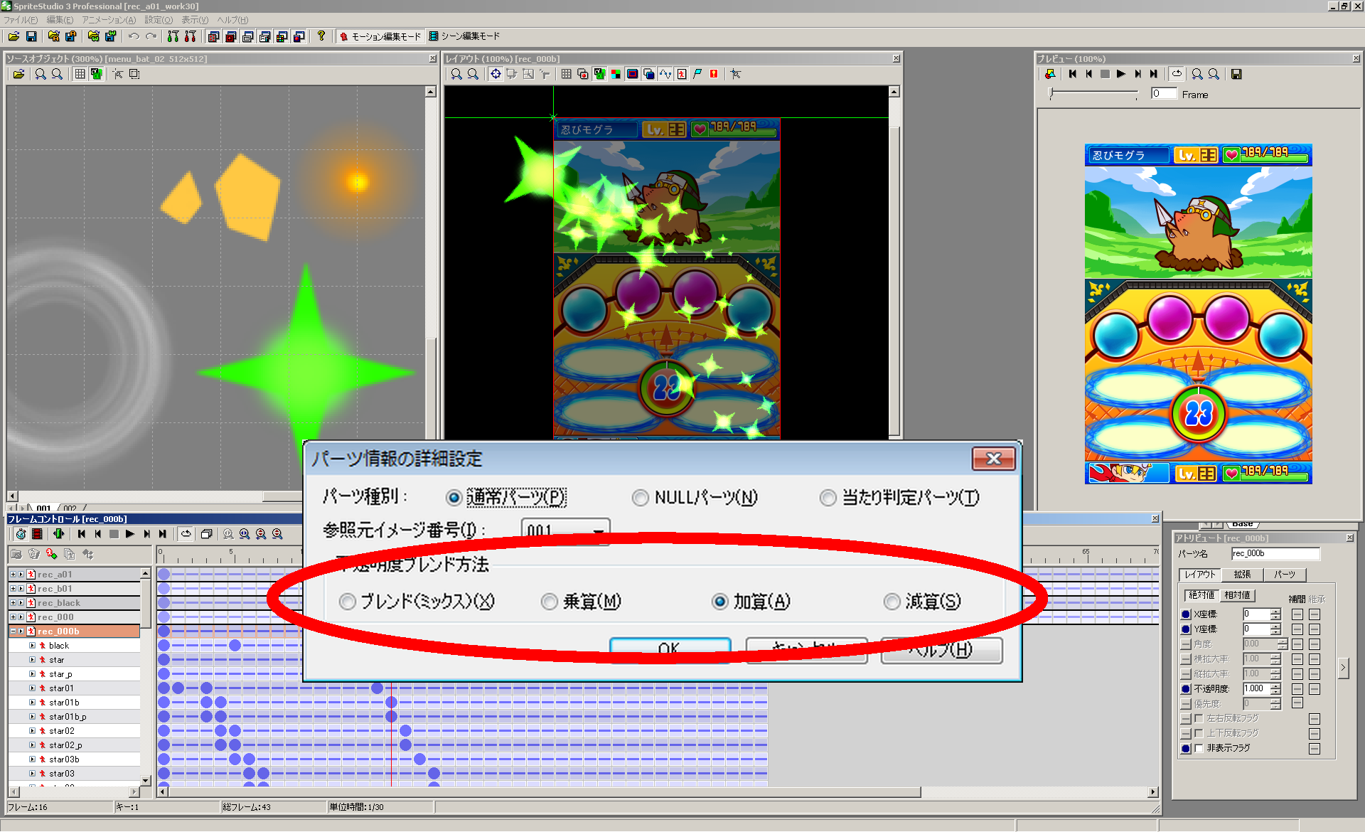Expand rec_b01 tree node

(x=13, y=588)
